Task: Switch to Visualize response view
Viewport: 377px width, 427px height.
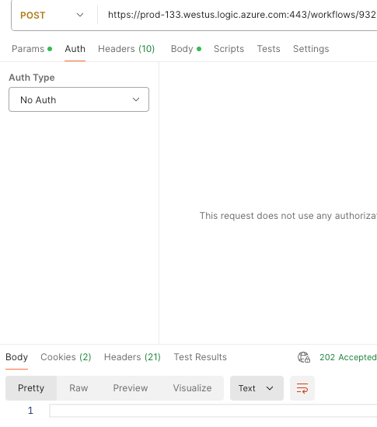Action: [x=192, y=388]
